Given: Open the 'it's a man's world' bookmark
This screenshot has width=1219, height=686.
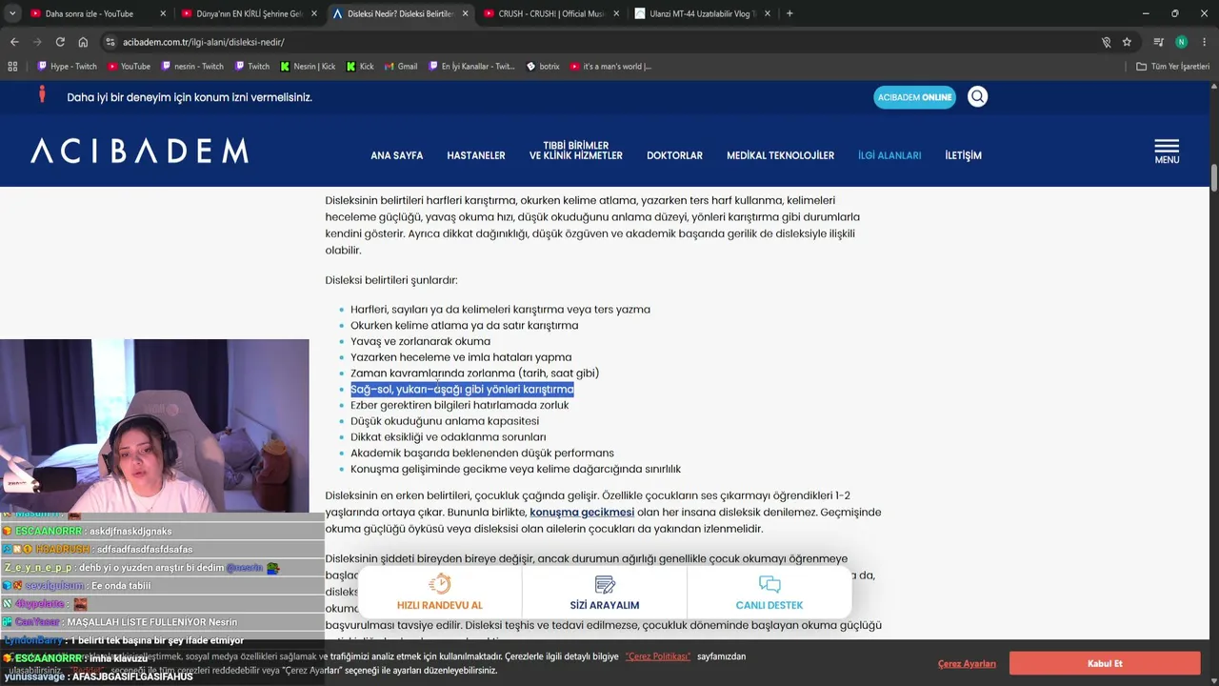Looking at the screenshot, I should pyautogui.click(x=610, y=67).
